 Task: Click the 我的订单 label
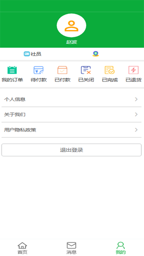(x=12, y=80)
